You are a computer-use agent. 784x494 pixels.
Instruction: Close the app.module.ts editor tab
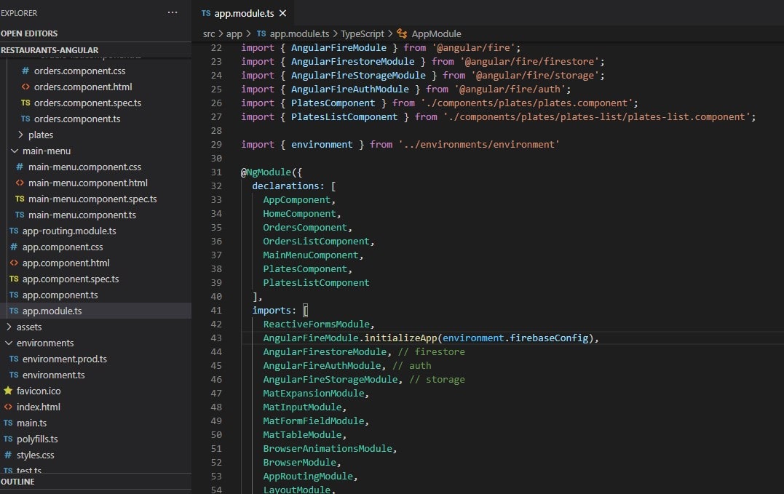(x=282, y=13)
